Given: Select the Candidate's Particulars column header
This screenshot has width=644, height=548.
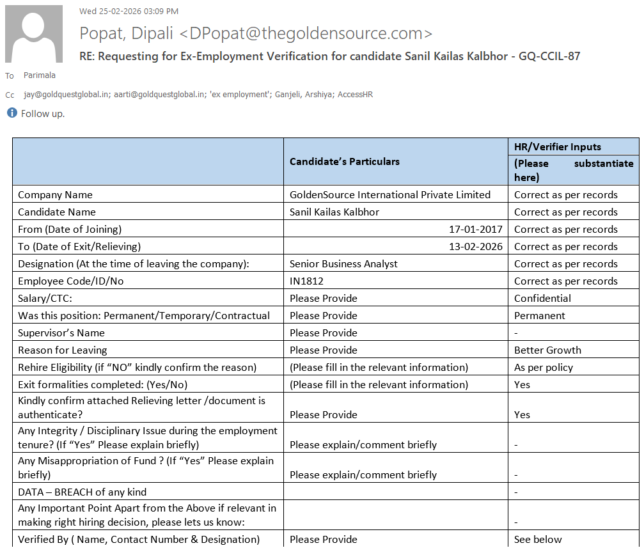Looking at the screenshot, I should tap(344, 162).
